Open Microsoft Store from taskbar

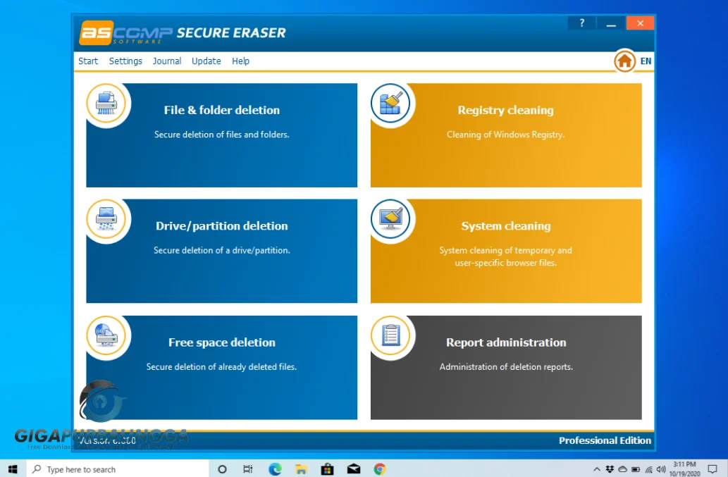click(x=327, y=469)
